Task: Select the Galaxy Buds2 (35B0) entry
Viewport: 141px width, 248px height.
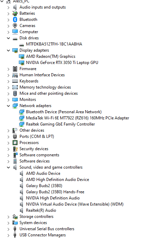Action: [x=44, y=186]
